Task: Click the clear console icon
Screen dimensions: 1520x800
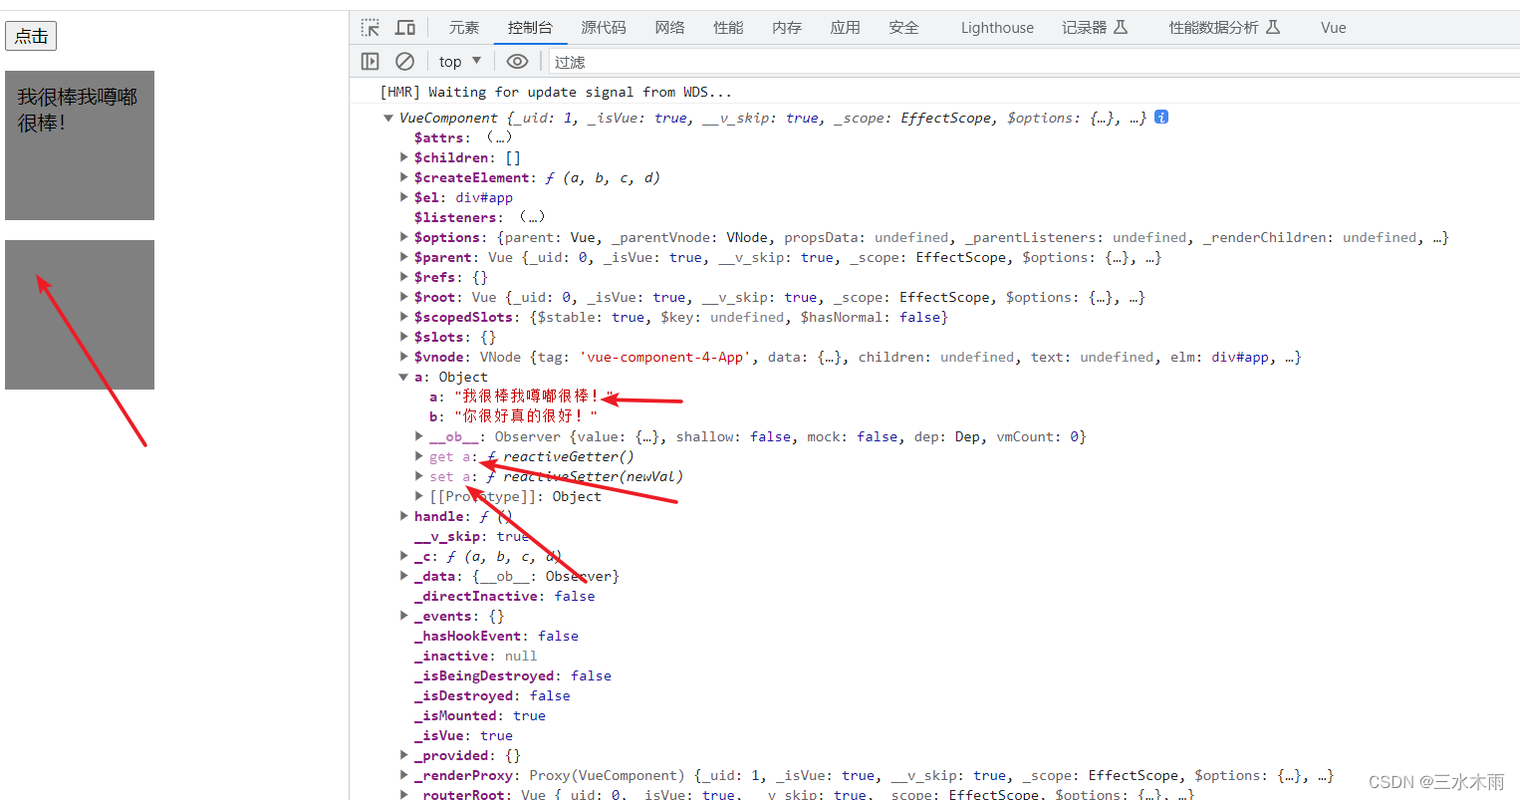Action: [403, 61]
